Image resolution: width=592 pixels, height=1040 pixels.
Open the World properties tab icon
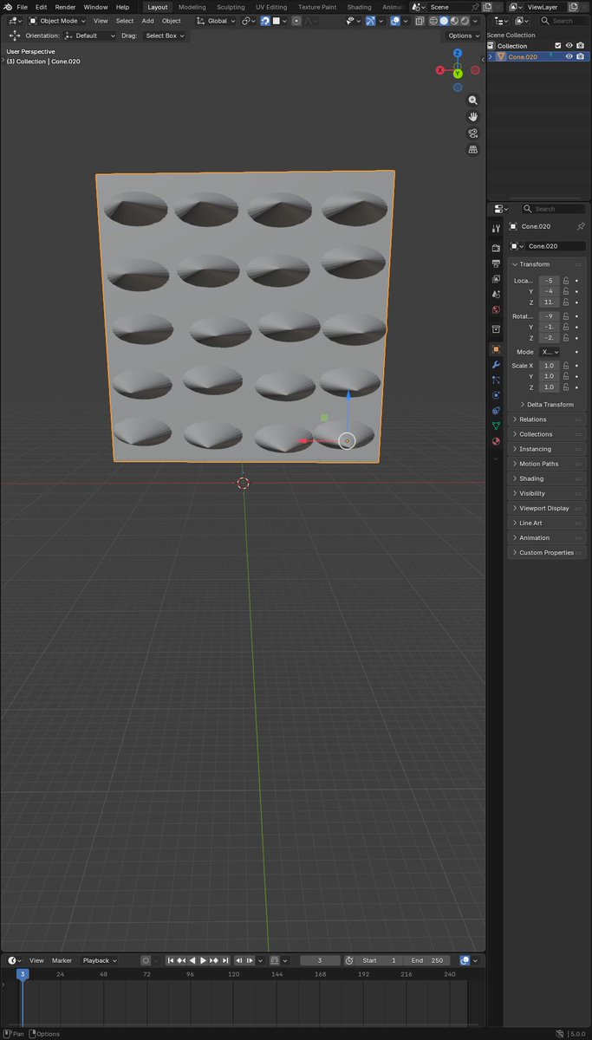pos(496,309)
